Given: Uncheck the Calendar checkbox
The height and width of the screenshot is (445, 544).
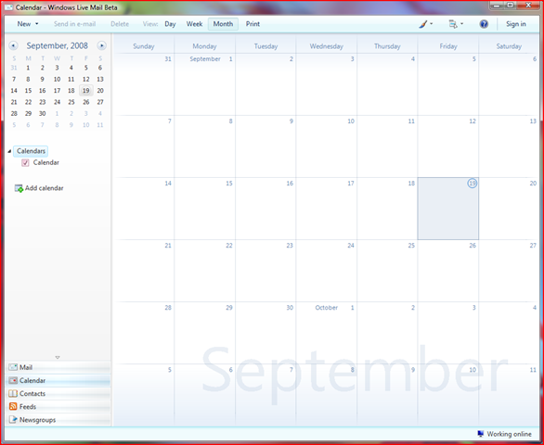Looking at the screenshot, I should click(x=25, y=162).
